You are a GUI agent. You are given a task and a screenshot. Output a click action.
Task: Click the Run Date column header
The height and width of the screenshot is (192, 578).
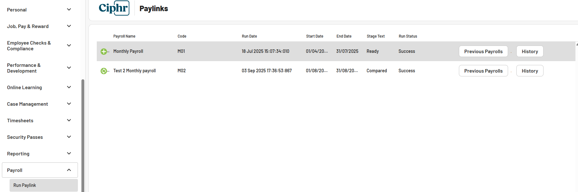249,36
